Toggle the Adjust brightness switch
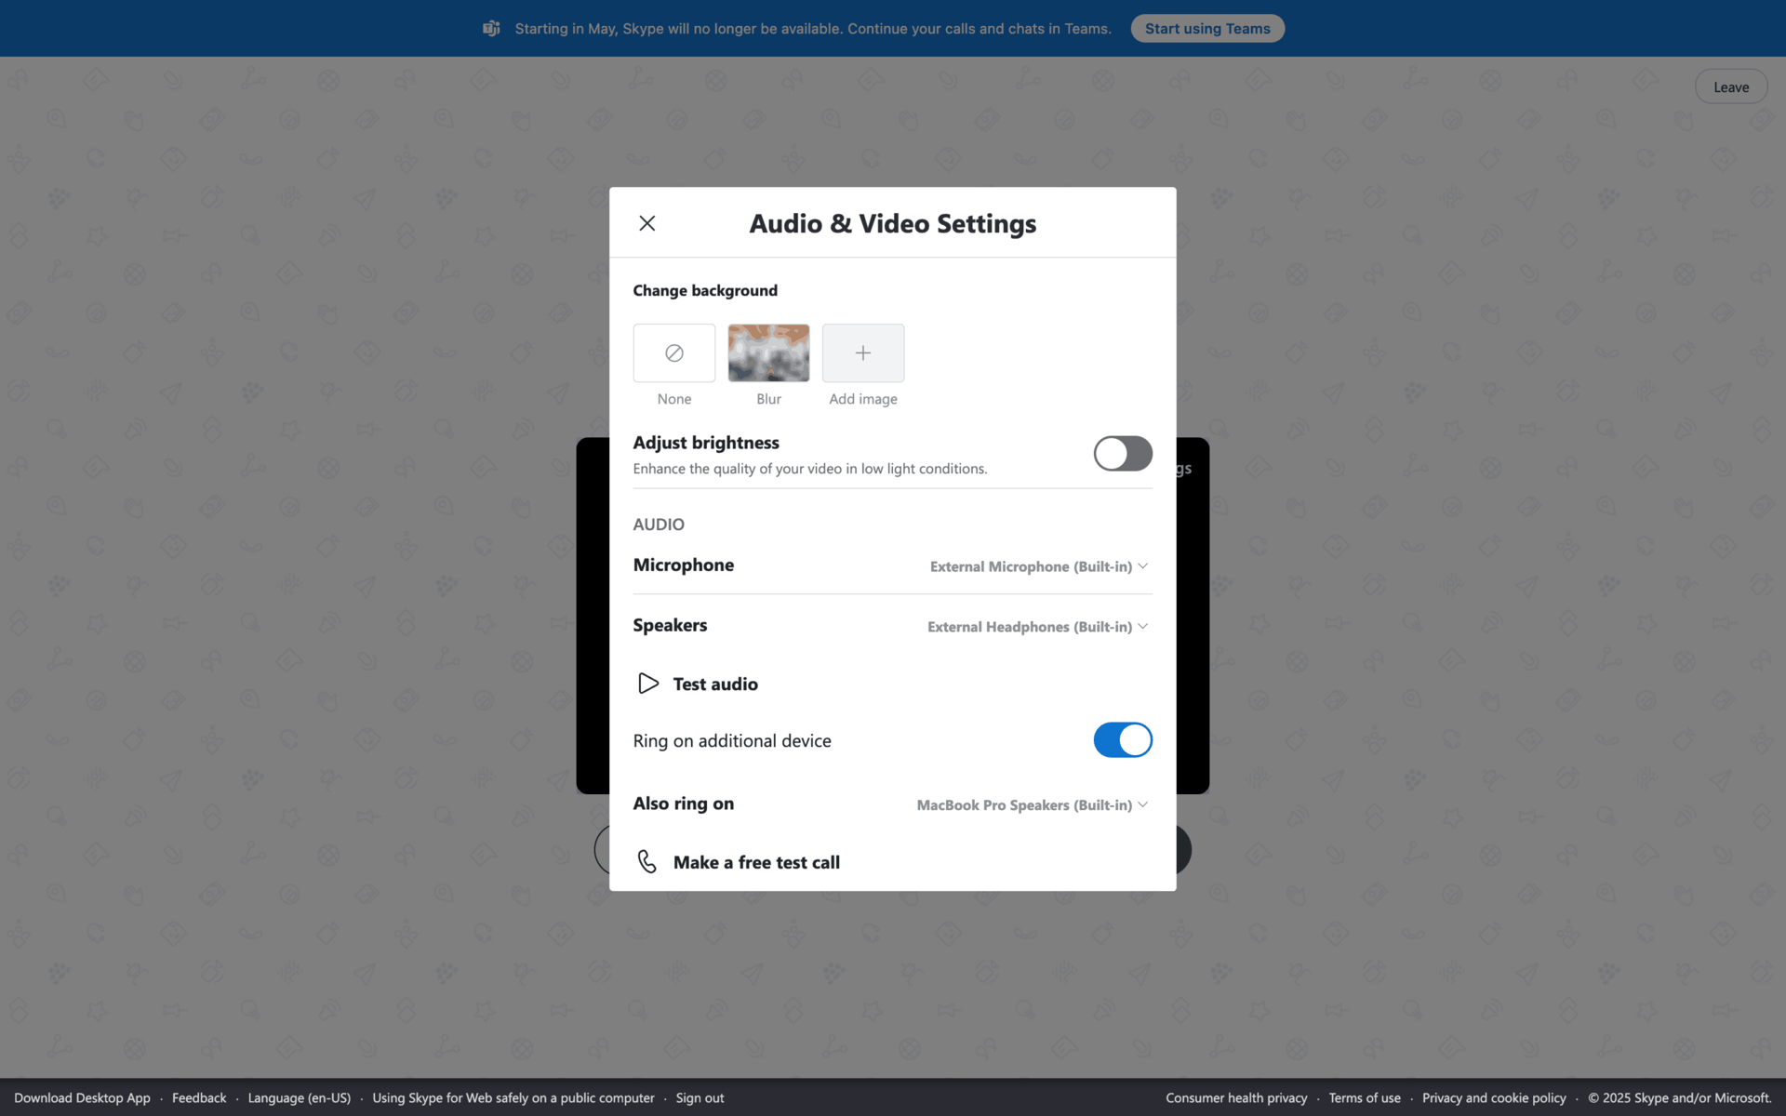Screen dimensions: 1786x1116 coord(1123,453)
